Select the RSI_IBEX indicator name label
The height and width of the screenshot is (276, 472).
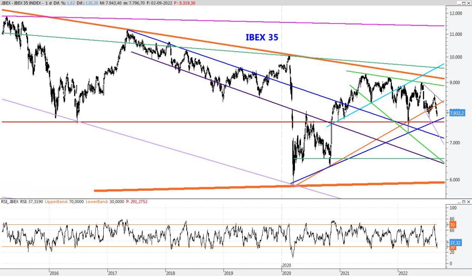[11, 201]
